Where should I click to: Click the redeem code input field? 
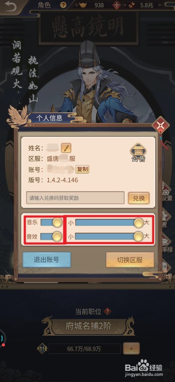pyautogui.click(x=75, y=198)
